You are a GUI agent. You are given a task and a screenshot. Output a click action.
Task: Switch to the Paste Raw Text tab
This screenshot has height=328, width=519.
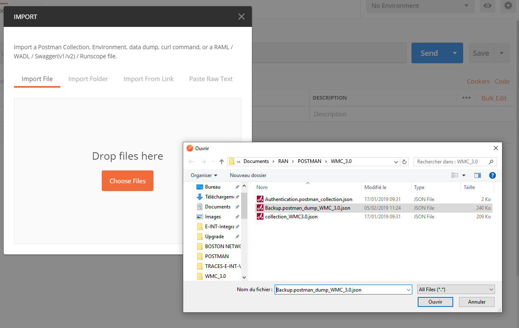(x=211, y=79)
